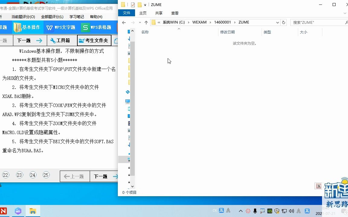Viewport: 348px width, 217px height.
Task: Mute audio via the taskbar speaker icon
Action: point(292,211)
